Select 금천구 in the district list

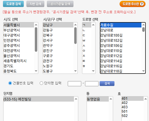[x=58, y=61]
